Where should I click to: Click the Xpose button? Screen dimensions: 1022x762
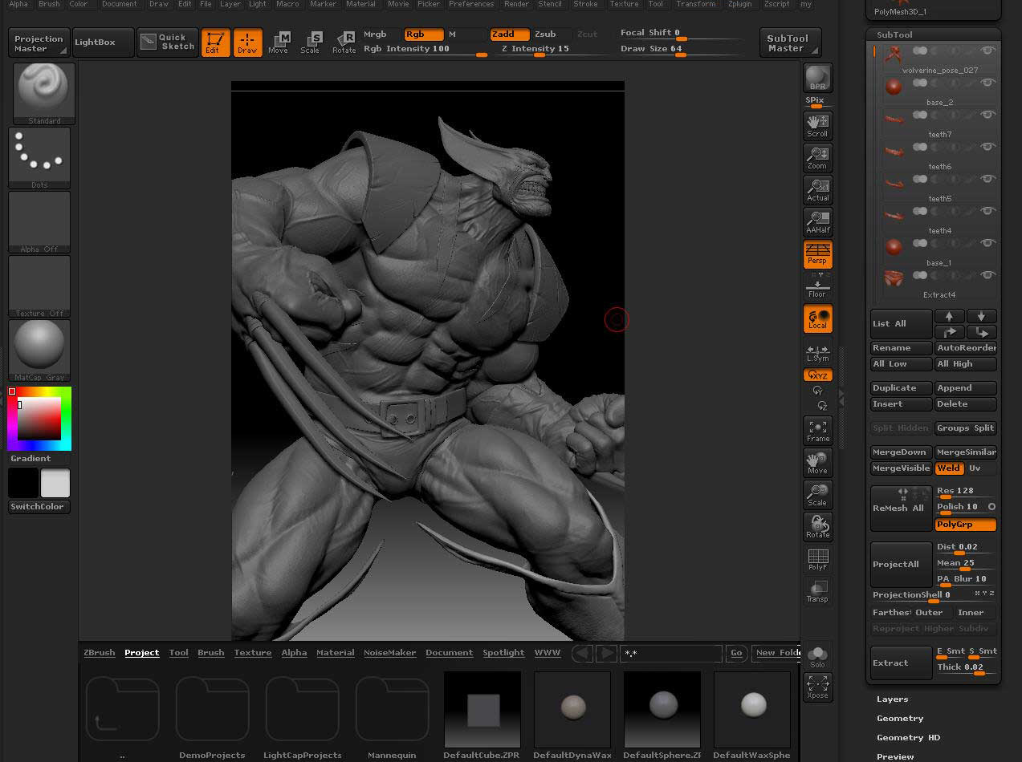817,687
